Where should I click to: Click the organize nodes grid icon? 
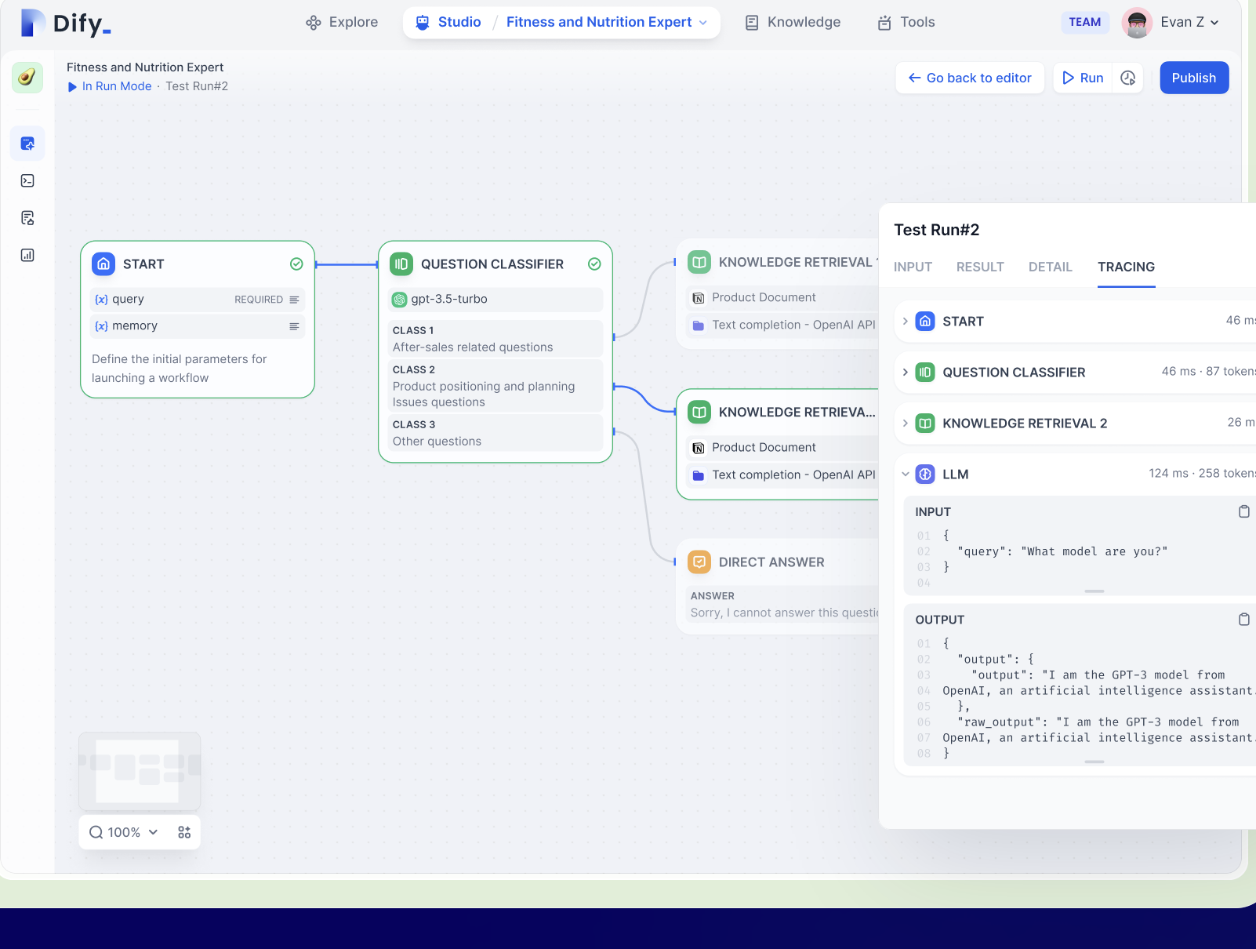(x=184, y=832)
